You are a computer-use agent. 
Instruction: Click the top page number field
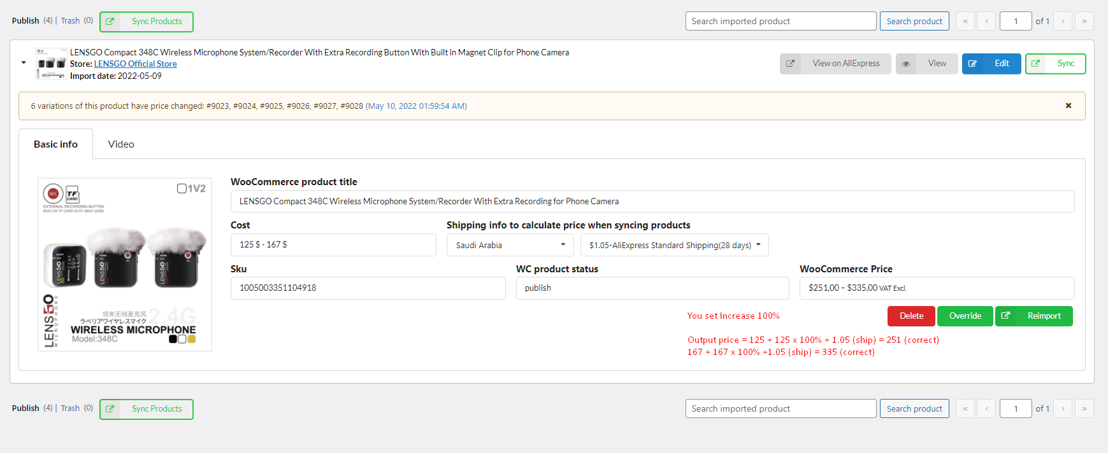click(1016, 21)
